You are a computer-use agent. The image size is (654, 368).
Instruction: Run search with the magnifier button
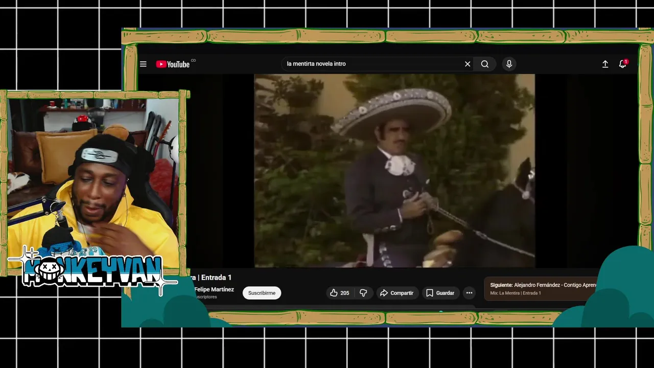pyautogui.click(x=485, y=64)
